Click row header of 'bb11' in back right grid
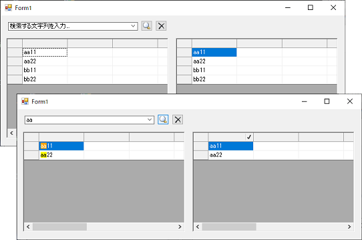 (184, 70)
